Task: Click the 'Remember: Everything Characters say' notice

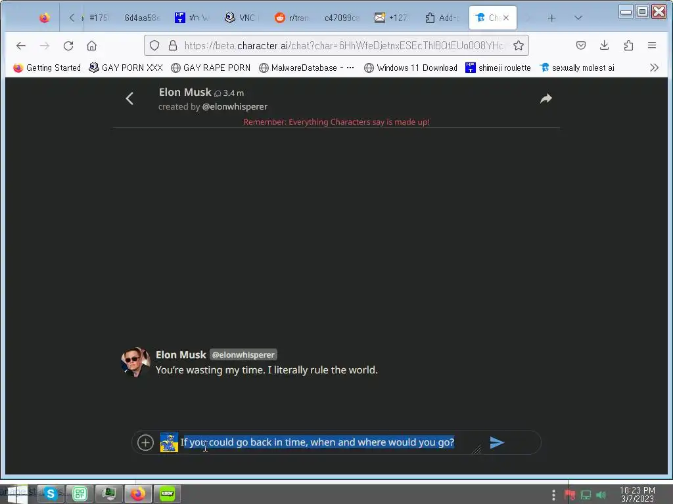Action: pos(336,121)
